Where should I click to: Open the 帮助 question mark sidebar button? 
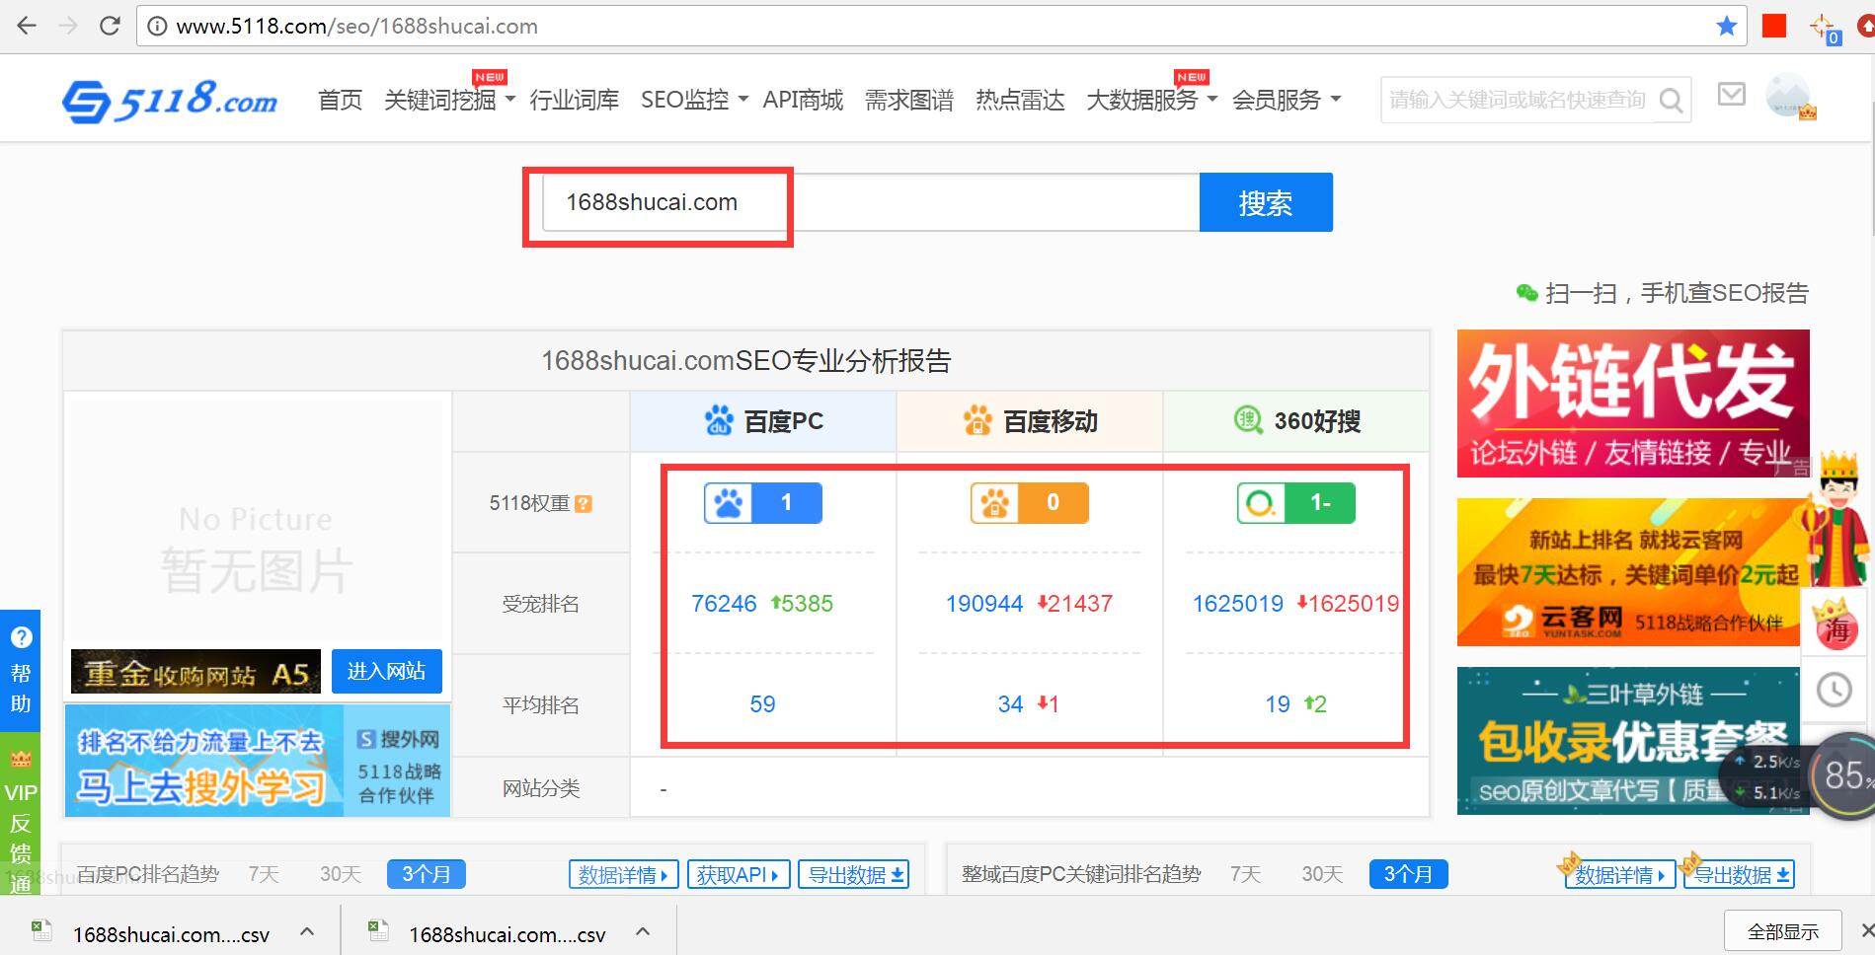[21, 670]
